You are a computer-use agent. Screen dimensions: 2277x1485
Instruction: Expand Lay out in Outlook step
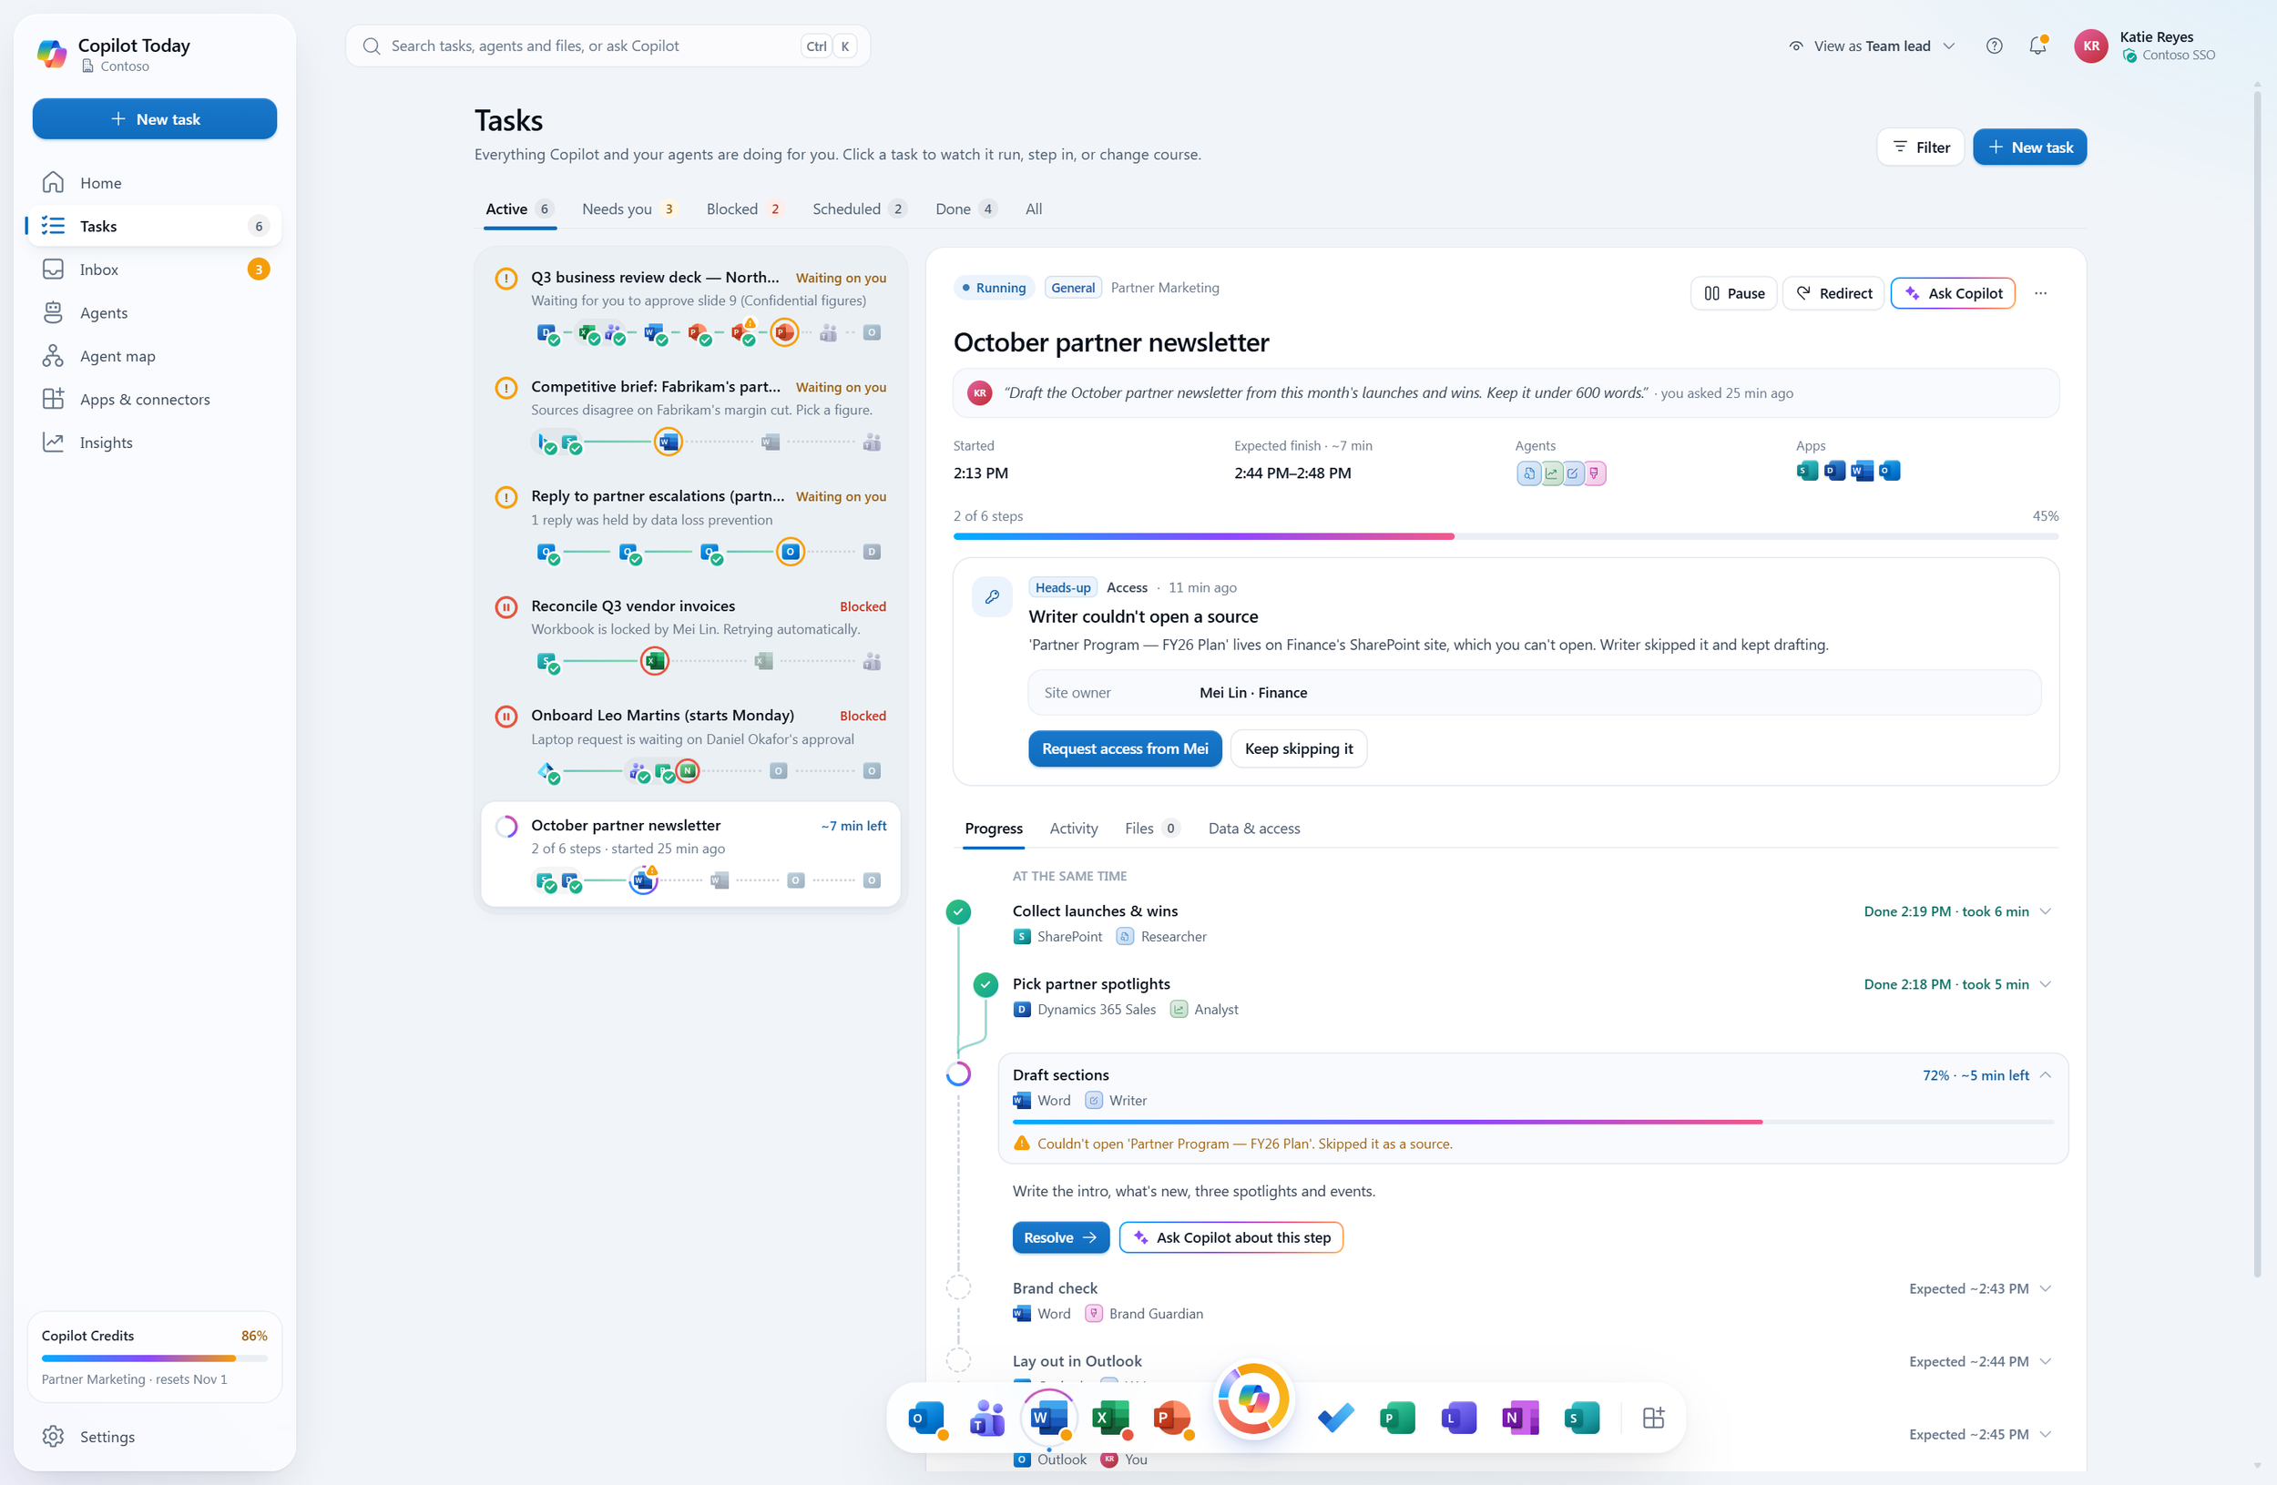(x=2046, y=1360)
